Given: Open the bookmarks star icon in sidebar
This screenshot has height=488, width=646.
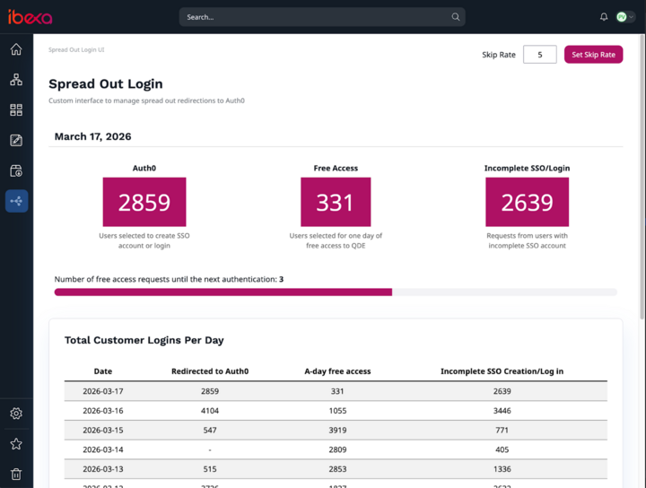Looking at the screenshot, I should click(16, 443).
